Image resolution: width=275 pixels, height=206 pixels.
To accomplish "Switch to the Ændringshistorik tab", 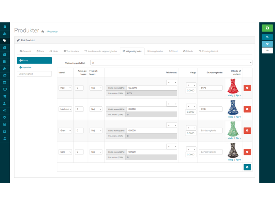I will click(x=209, y=51).
